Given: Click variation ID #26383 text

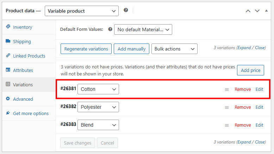Looking at the screenshot, I should (68, 124).
